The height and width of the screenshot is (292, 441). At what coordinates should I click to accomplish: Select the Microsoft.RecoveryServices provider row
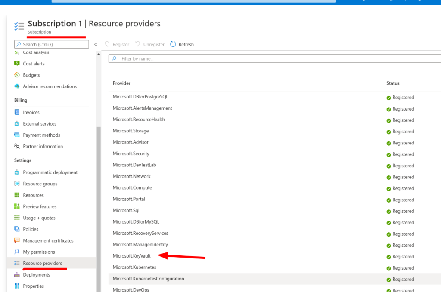tap(274, 234)
